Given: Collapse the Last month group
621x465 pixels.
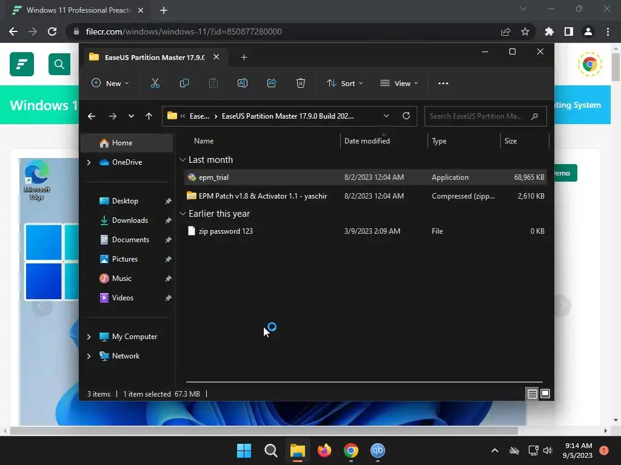Looking at the screenshot, I should (183, 160).
